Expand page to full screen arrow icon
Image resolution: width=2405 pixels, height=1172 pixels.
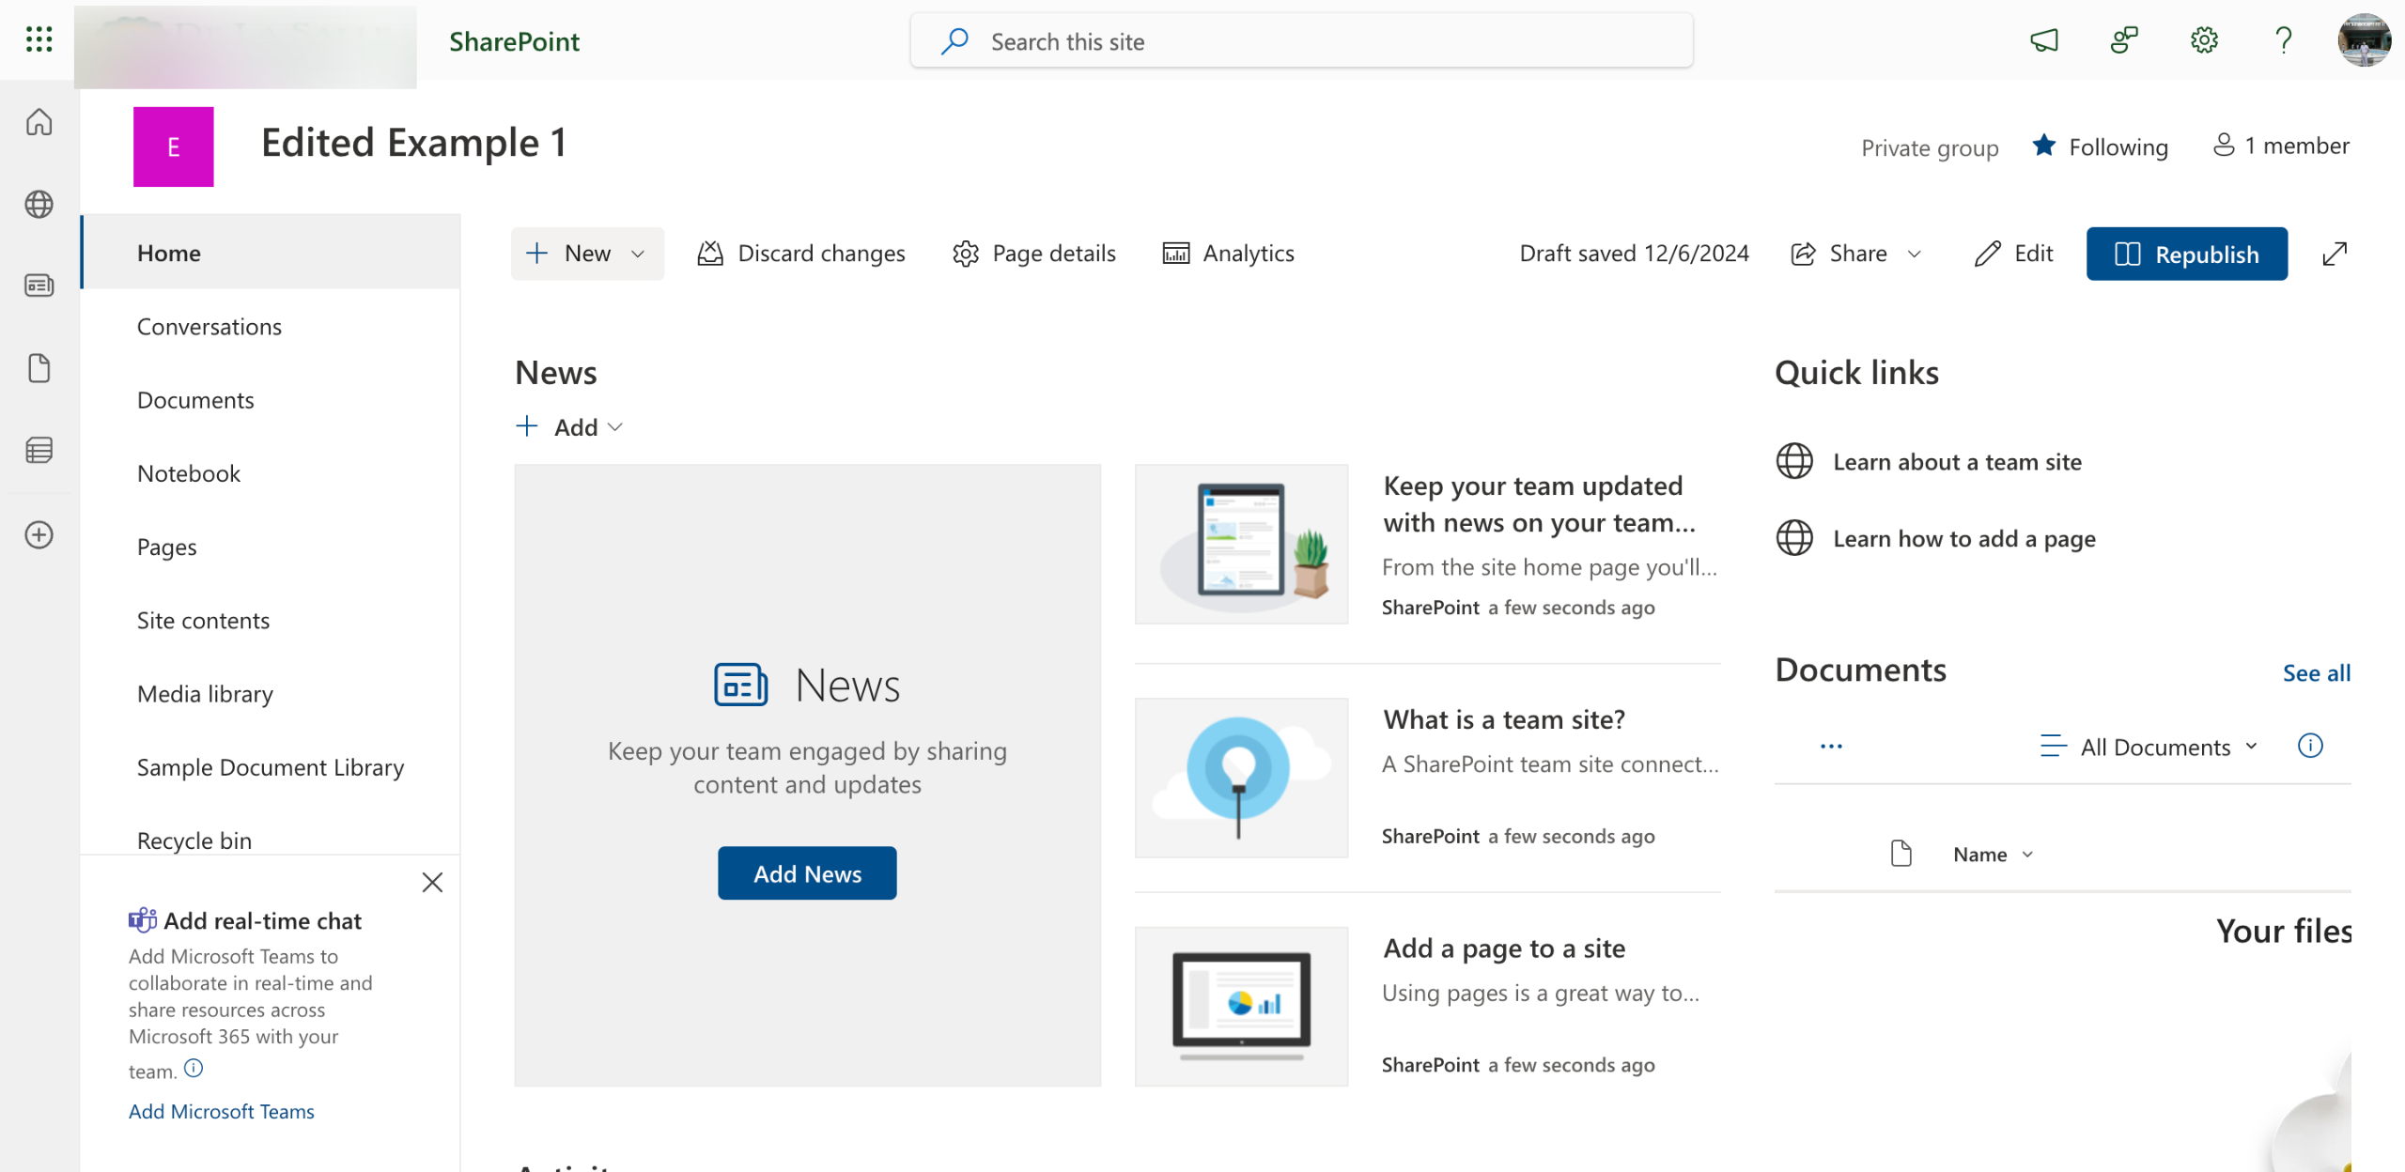tap(2335, 254)
